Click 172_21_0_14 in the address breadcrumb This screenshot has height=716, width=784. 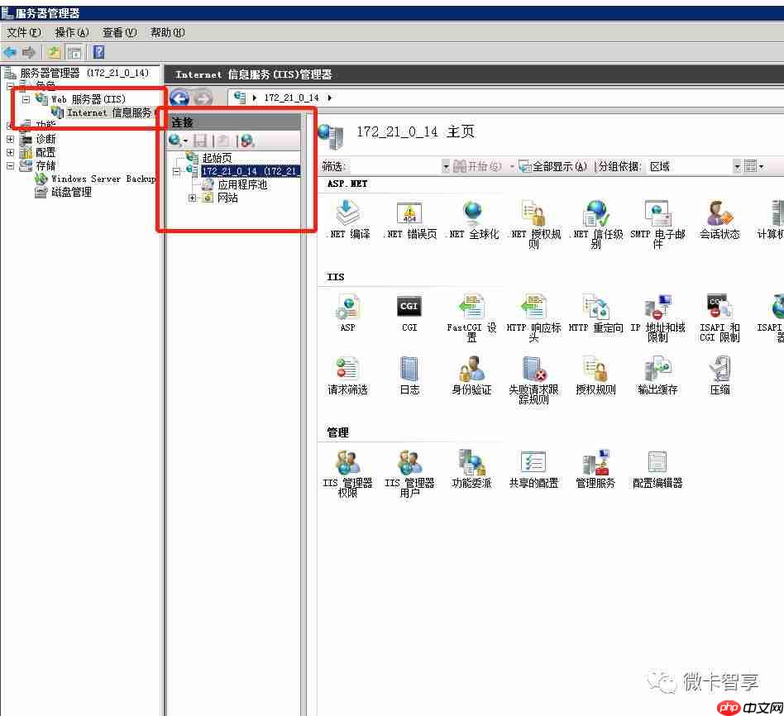pos(291,98)
